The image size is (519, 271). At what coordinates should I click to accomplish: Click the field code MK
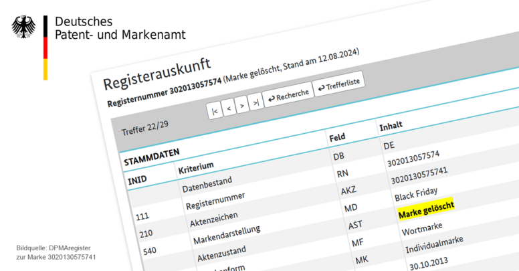(x=362, y=260)
